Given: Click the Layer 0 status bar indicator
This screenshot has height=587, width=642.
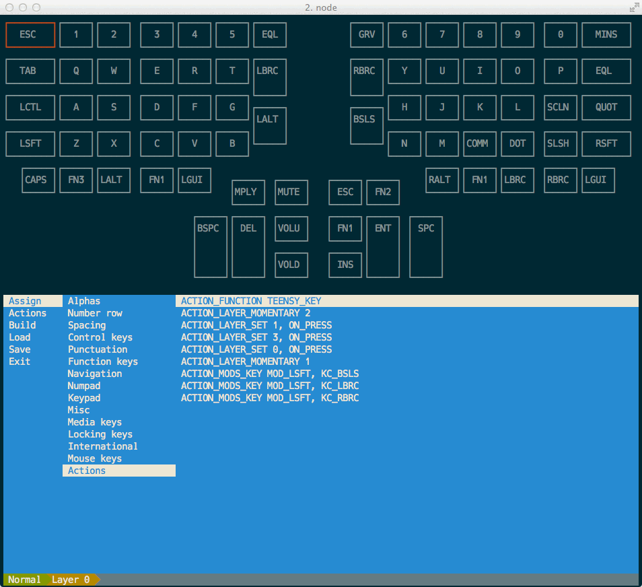Looking at the screenshot, I should pos(71,580).
